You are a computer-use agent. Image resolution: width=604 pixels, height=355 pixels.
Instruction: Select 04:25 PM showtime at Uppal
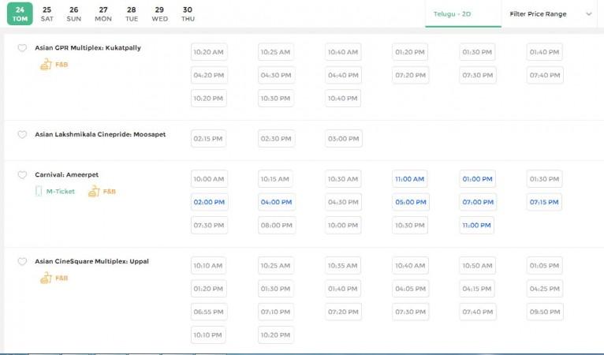pos(545,289)
